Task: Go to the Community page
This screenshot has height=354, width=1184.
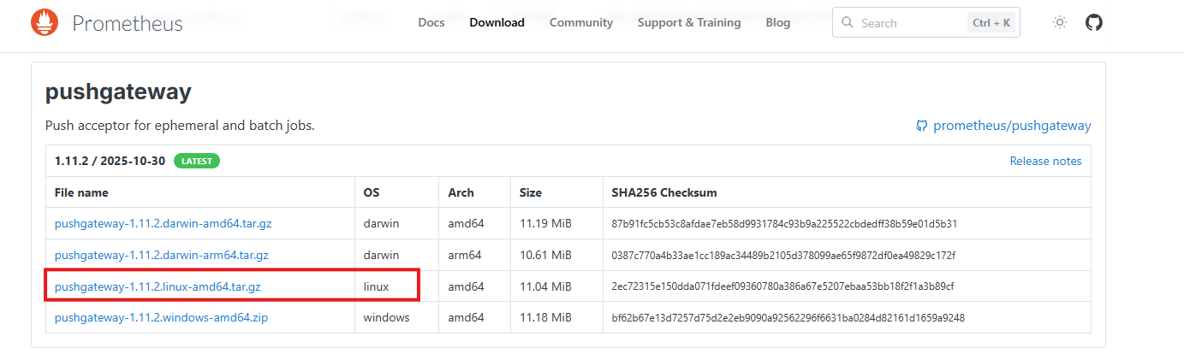Action: click(x=581, y=23)
